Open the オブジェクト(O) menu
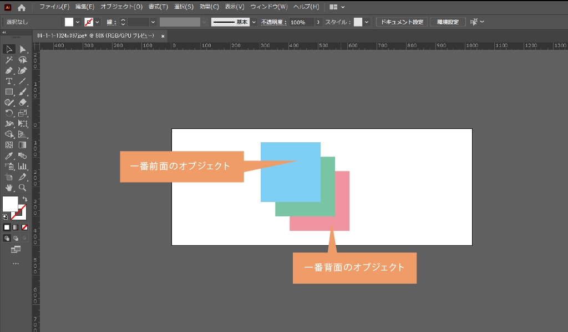Screen dimensions: 568x332 (x=121, y=7)
